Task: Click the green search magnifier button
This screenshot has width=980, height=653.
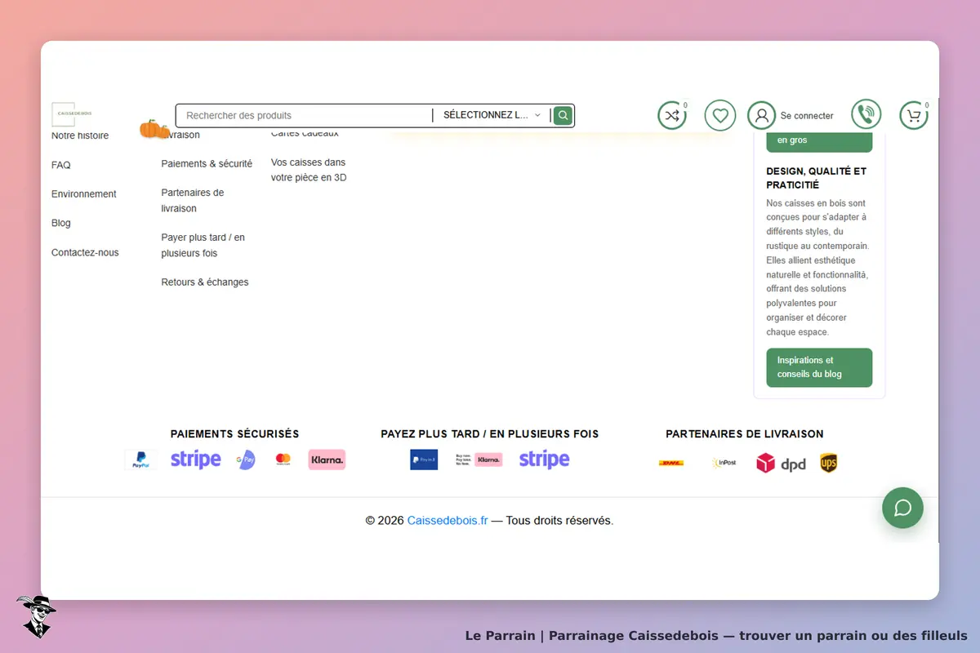Action: (x=563, y=115)
